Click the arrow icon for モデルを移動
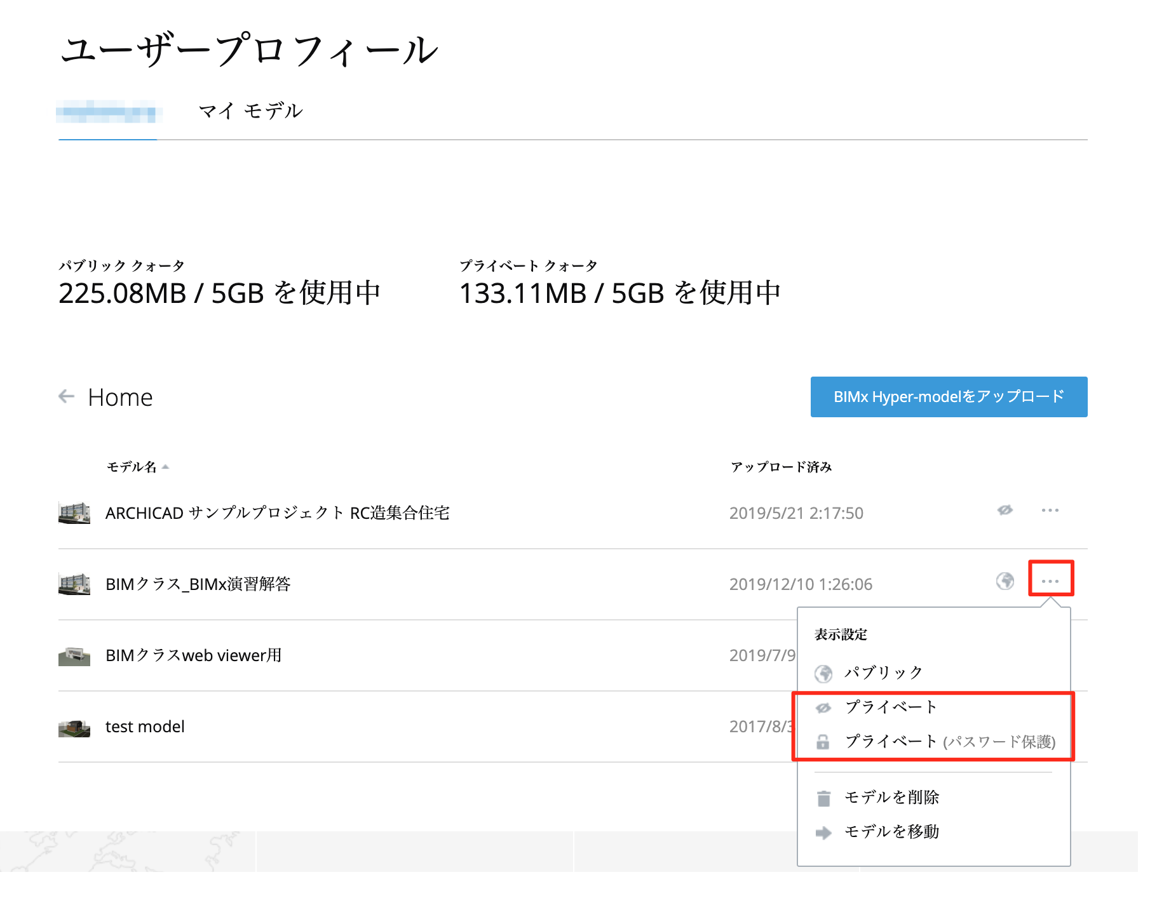Screen dimensions: 1164x898 [x=823, y=833]
